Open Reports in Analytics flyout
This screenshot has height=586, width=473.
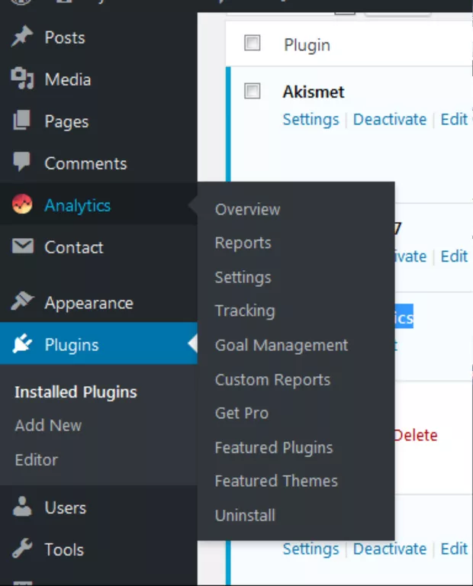[243, 243]
